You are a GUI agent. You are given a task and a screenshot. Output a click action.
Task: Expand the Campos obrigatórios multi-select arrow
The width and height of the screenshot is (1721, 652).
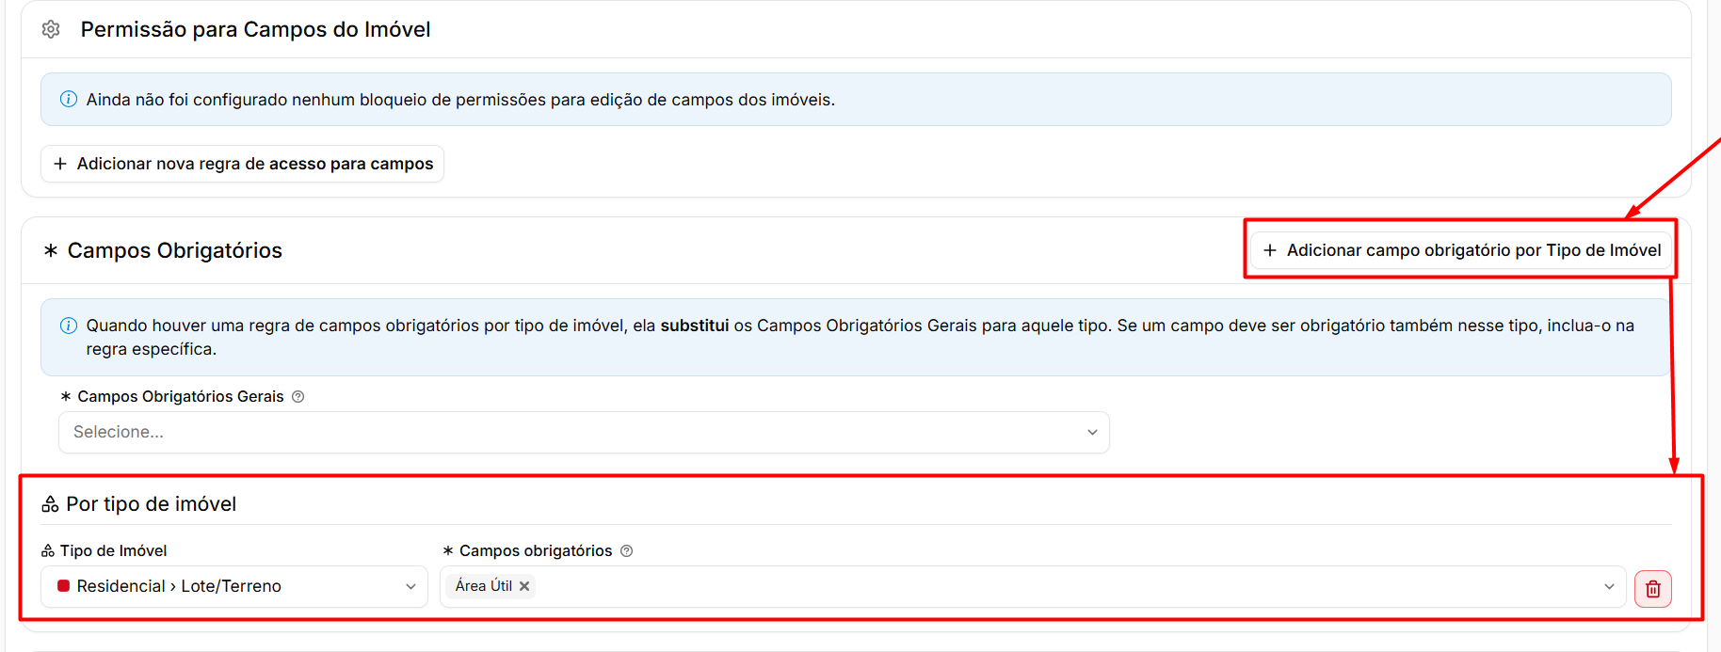[x=1609, y=586]
